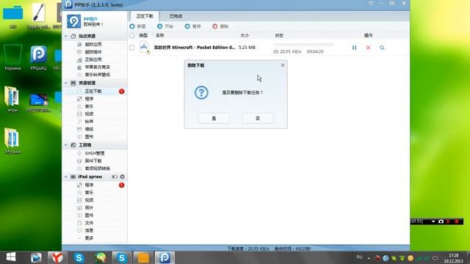
Task: Open 信息 under iPad артем
Action: point(89,230)
